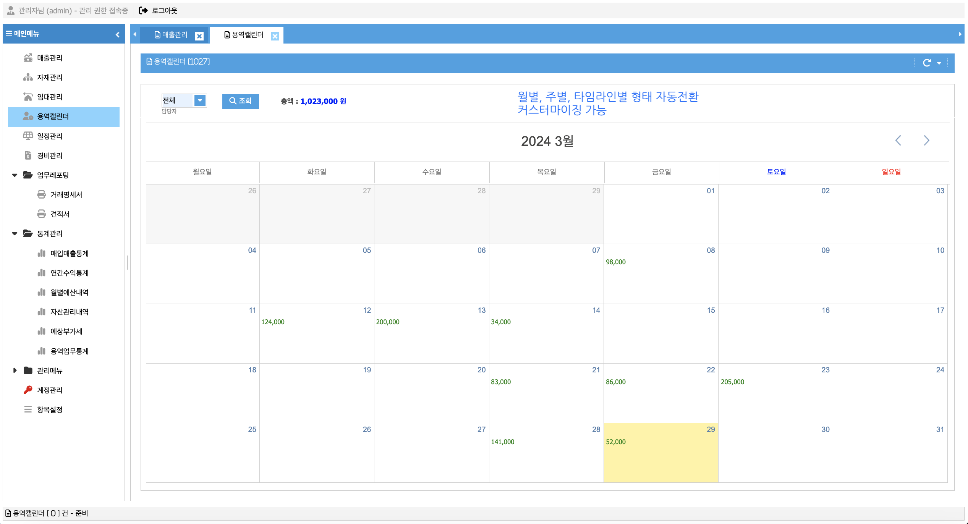Click the 141,000 entry on March 28
The height and width of the screenshot is (524, 968).
click(x=502, y=442)
